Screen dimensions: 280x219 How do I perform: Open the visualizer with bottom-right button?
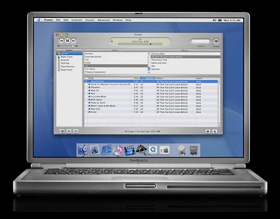pos(208,132)
